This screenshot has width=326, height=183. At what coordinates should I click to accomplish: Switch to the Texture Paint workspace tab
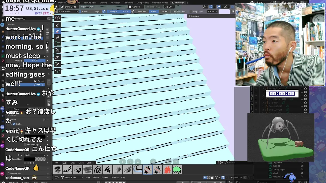pyautogui.click(x=90, y=3)
